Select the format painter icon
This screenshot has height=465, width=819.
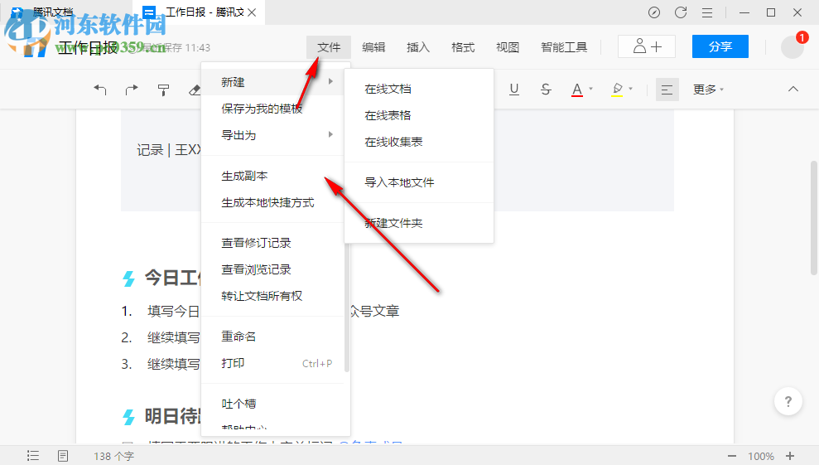(x=163, y=90)
